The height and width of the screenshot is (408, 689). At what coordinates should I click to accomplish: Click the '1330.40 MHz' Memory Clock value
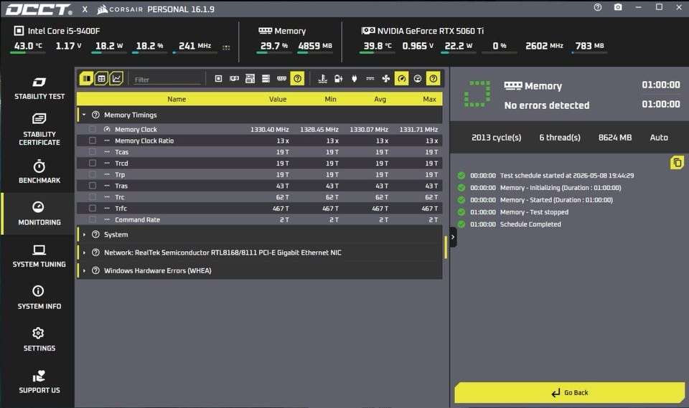270,130
